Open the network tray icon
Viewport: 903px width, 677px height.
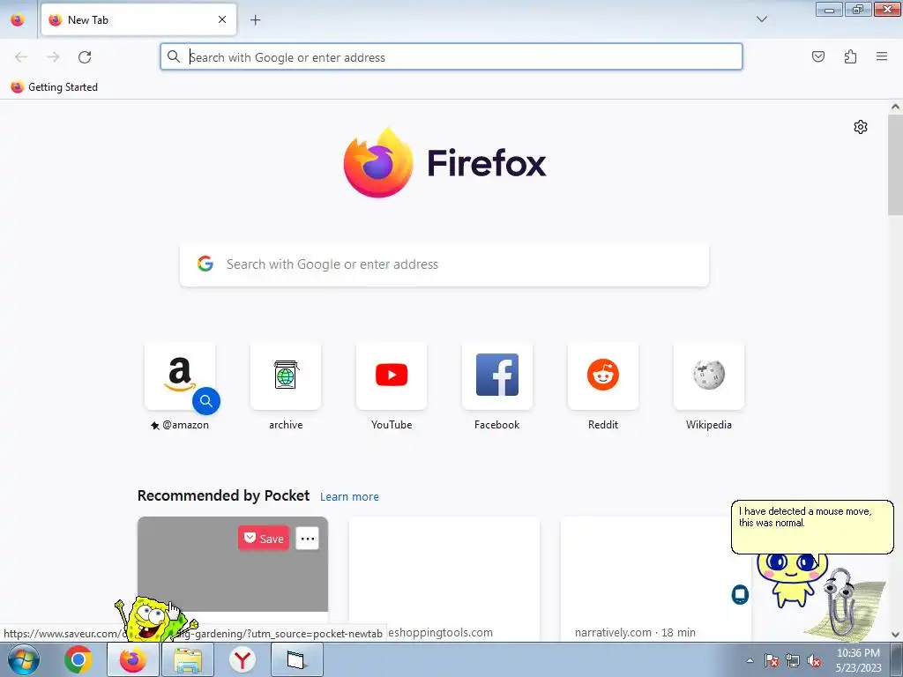tap(793, 661)
